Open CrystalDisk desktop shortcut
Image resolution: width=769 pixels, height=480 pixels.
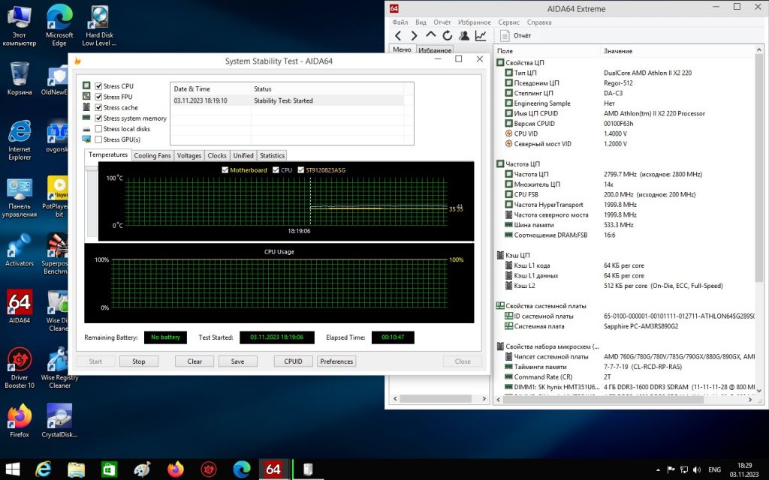(59, 421)
